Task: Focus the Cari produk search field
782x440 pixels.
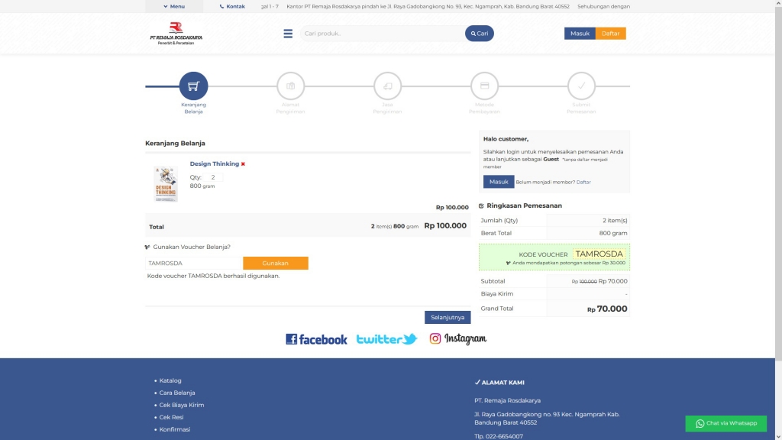Action: (383, 34)
